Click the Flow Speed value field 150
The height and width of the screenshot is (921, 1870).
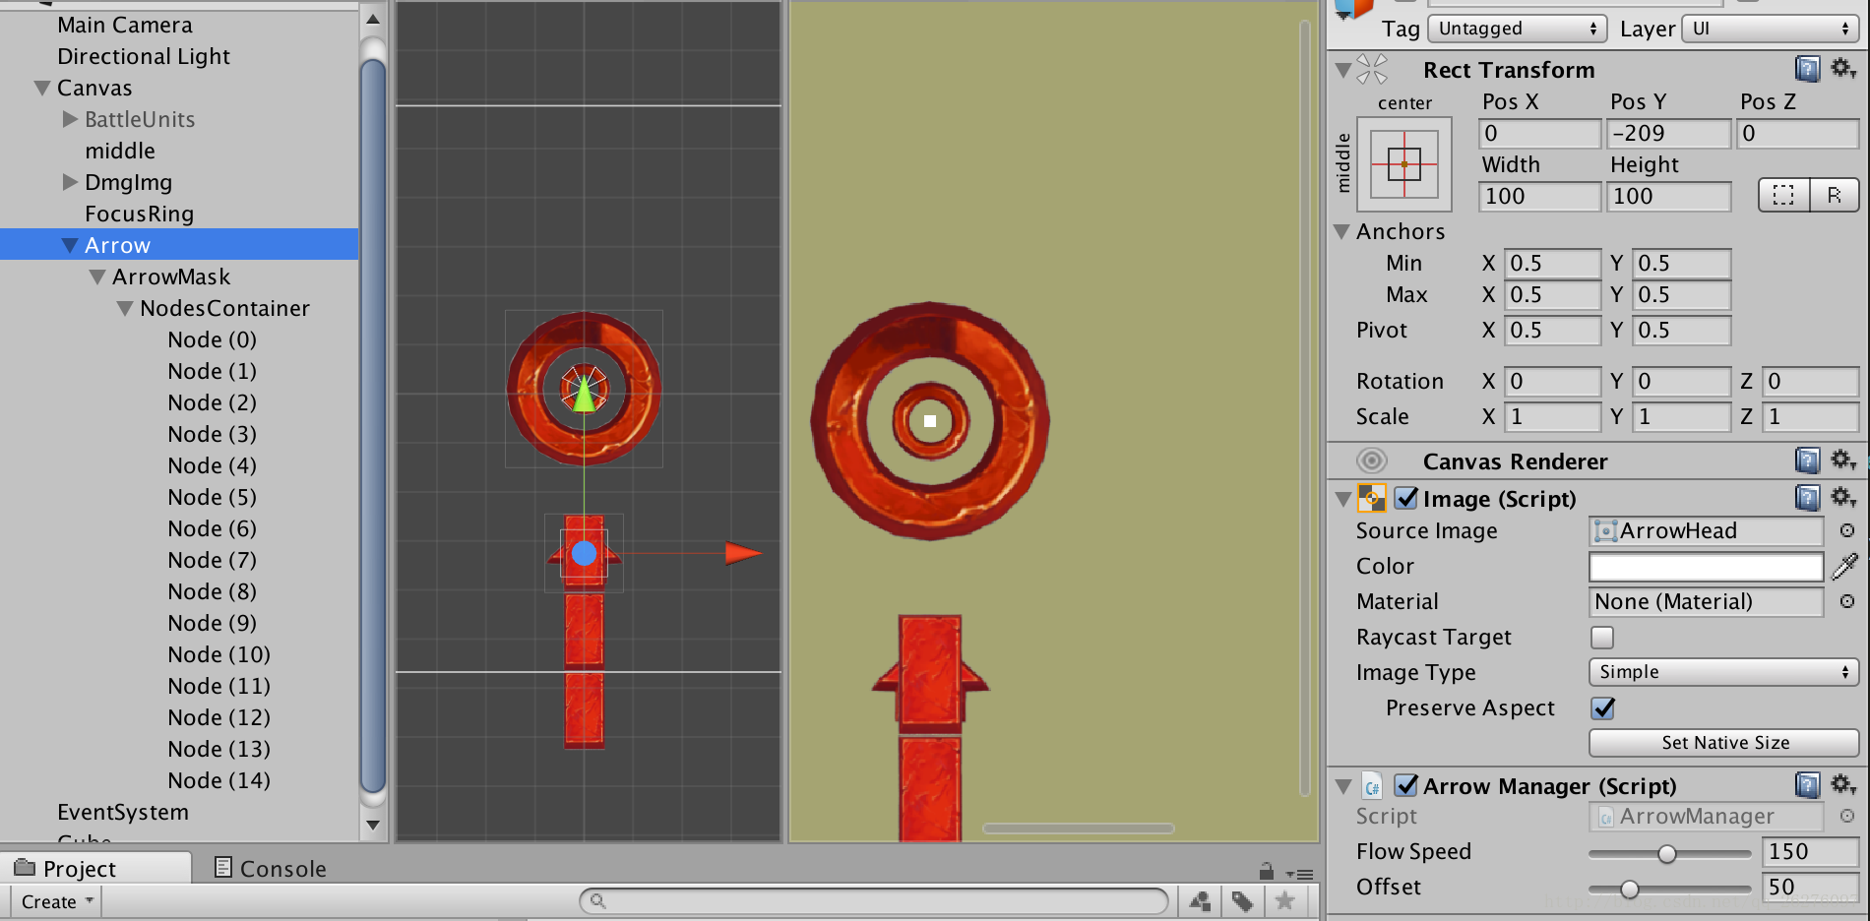1810,851
